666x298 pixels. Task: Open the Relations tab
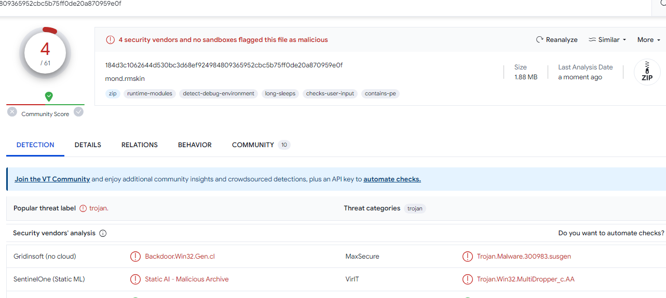pos(139,145)
